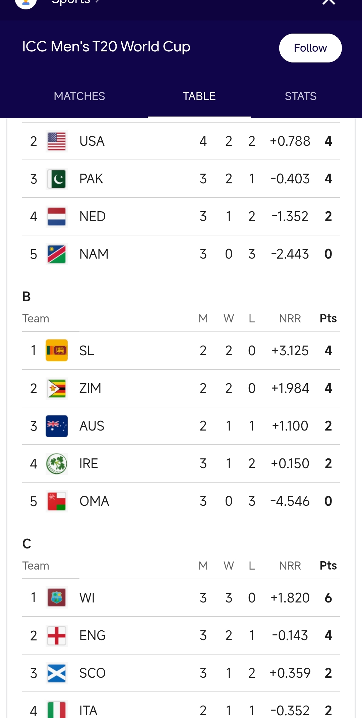Open the STATS tab
The image size is (362, 718).
(301, 96)
